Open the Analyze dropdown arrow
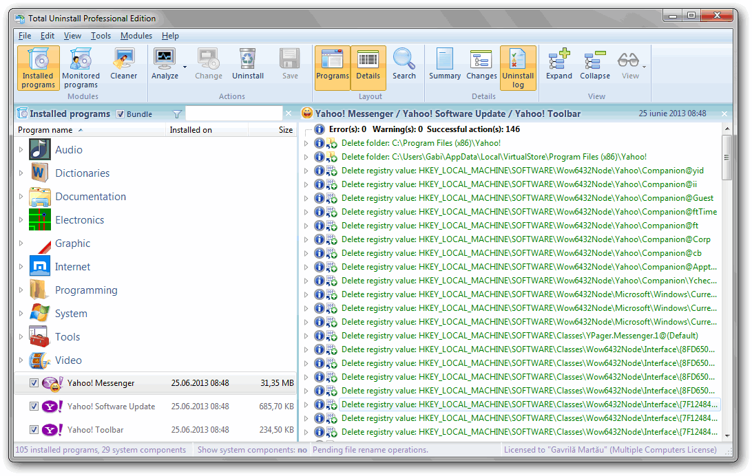 185,67
